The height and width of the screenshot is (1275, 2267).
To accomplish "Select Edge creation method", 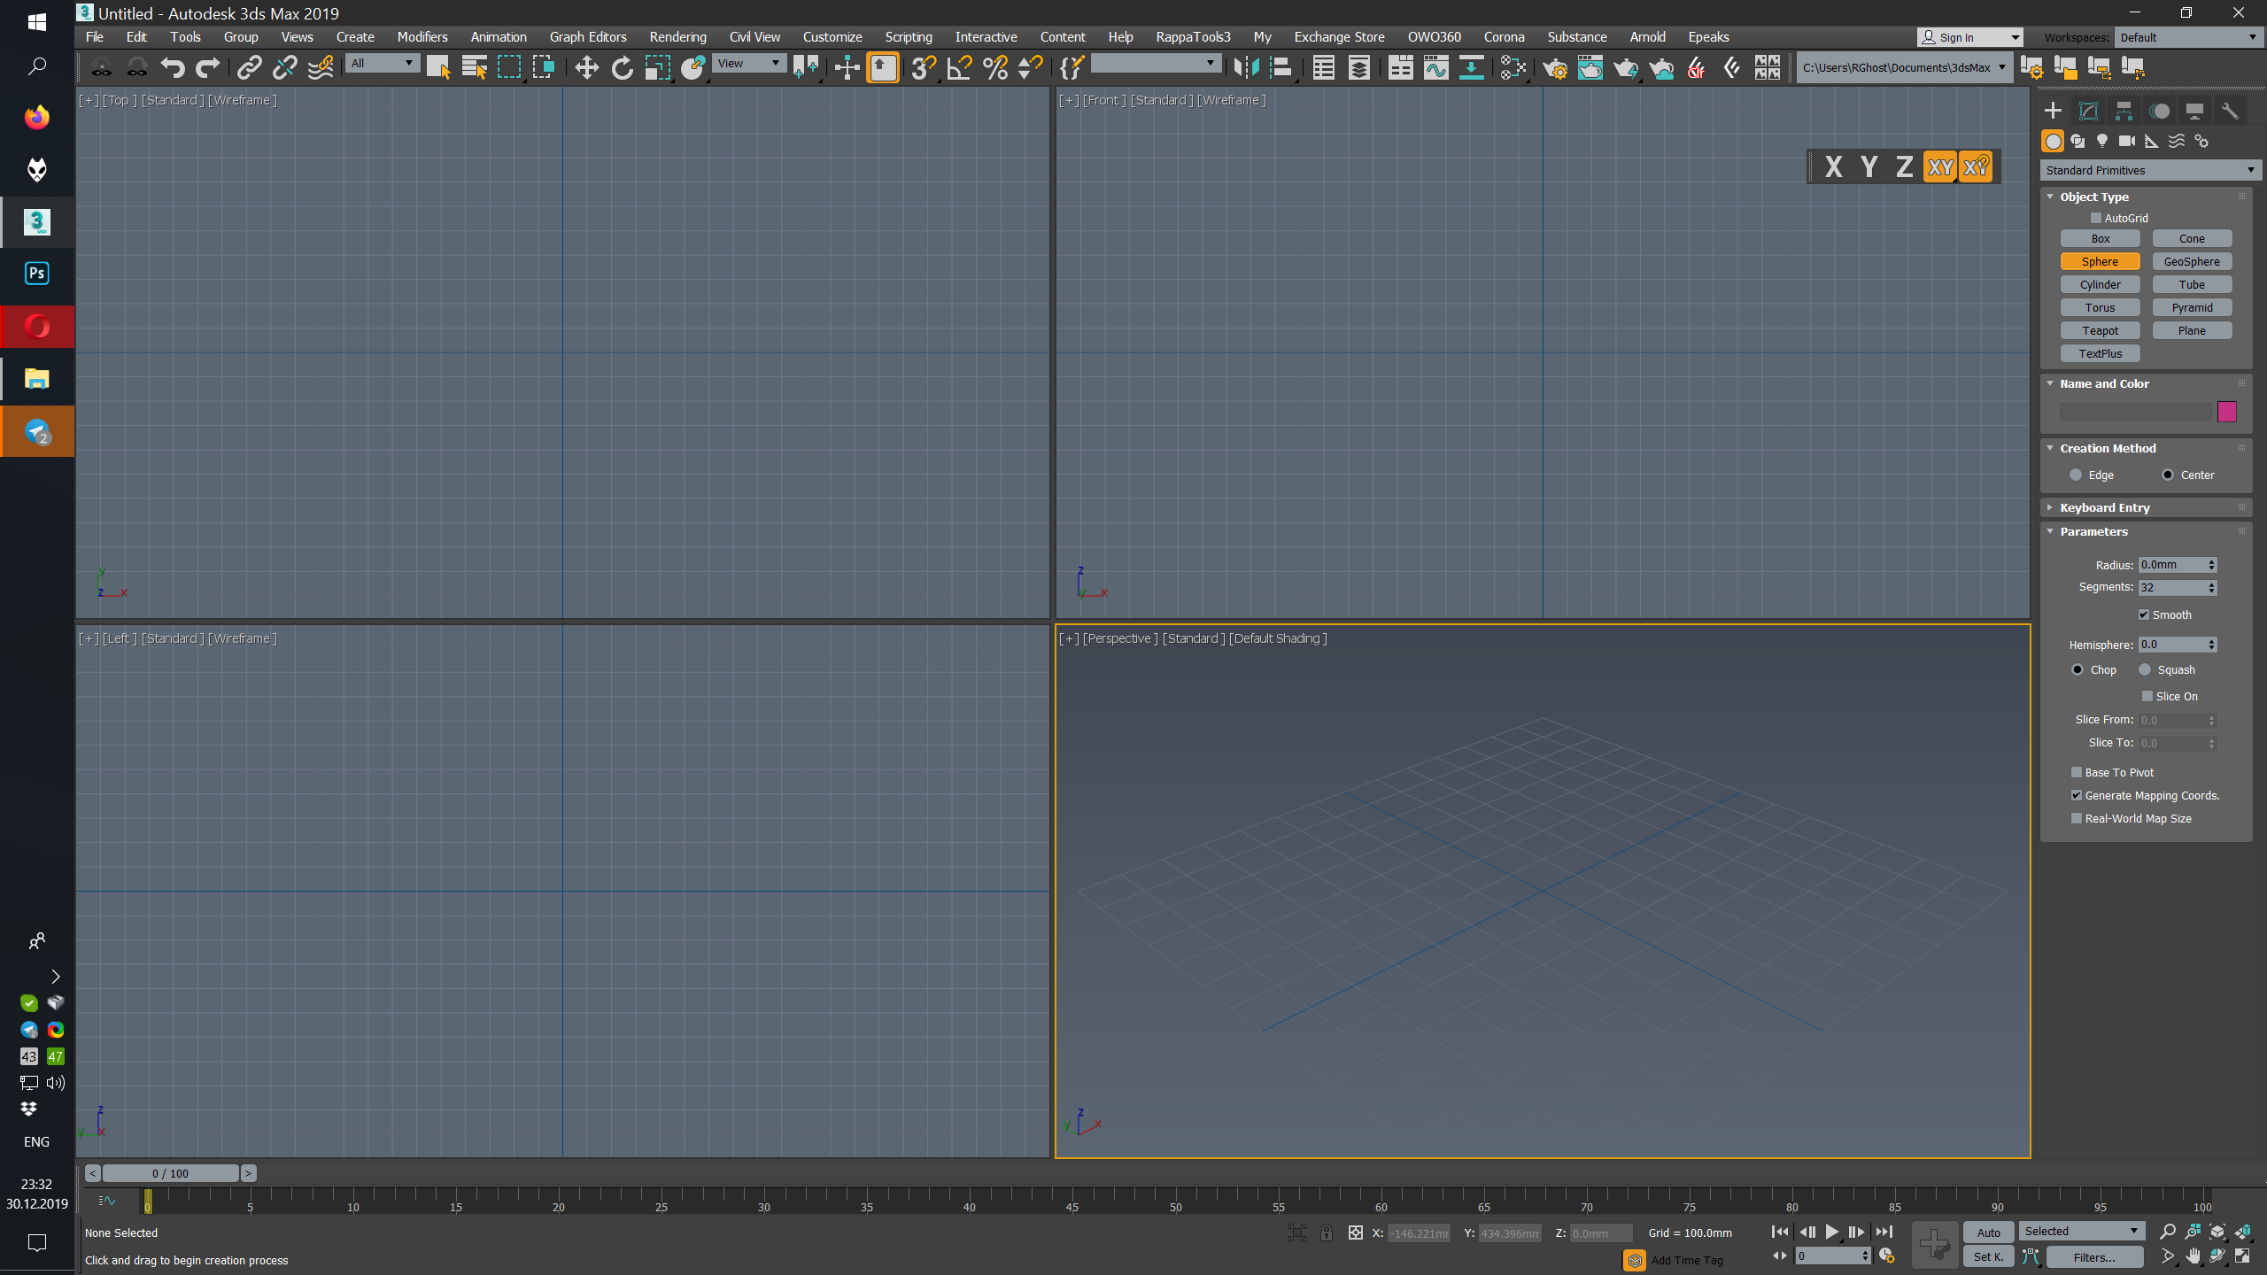I will (x=2076, y=475).
